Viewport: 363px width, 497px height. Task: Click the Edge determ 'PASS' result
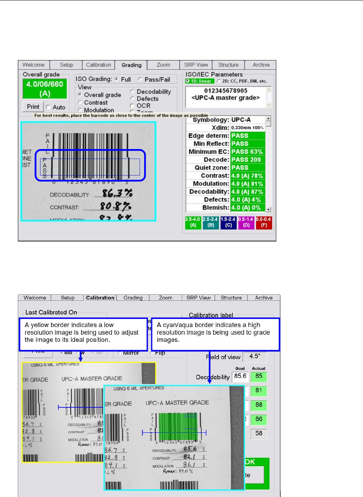[248, 136]
